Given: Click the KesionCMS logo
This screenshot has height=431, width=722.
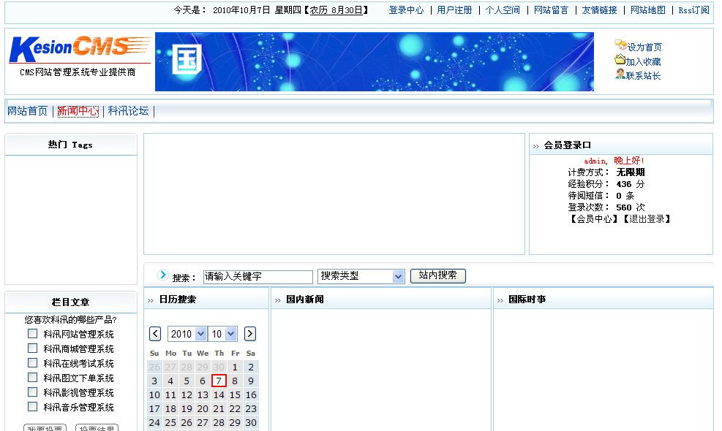Looking at the screenshot, I should [77, 50].
